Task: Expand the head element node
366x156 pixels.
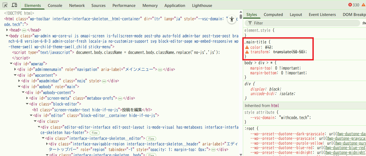Action: (7, 30)
